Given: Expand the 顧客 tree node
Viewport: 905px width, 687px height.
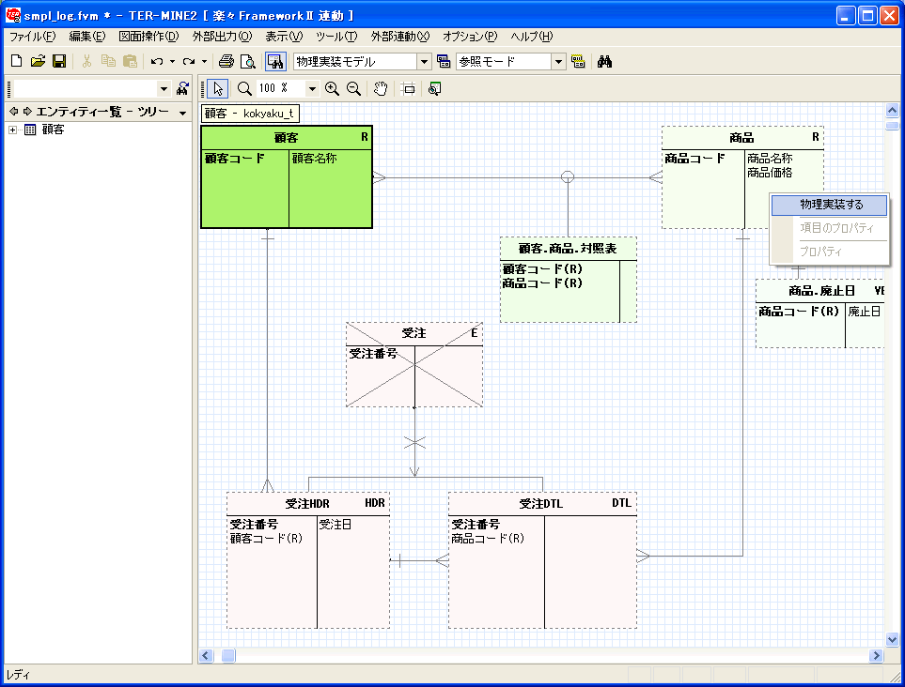Looking at the screenshot, I should 13,130.
